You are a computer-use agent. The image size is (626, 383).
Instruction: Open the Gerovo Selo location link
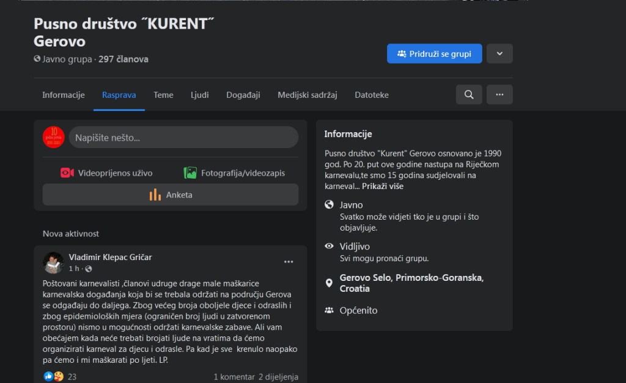[411, 283]
